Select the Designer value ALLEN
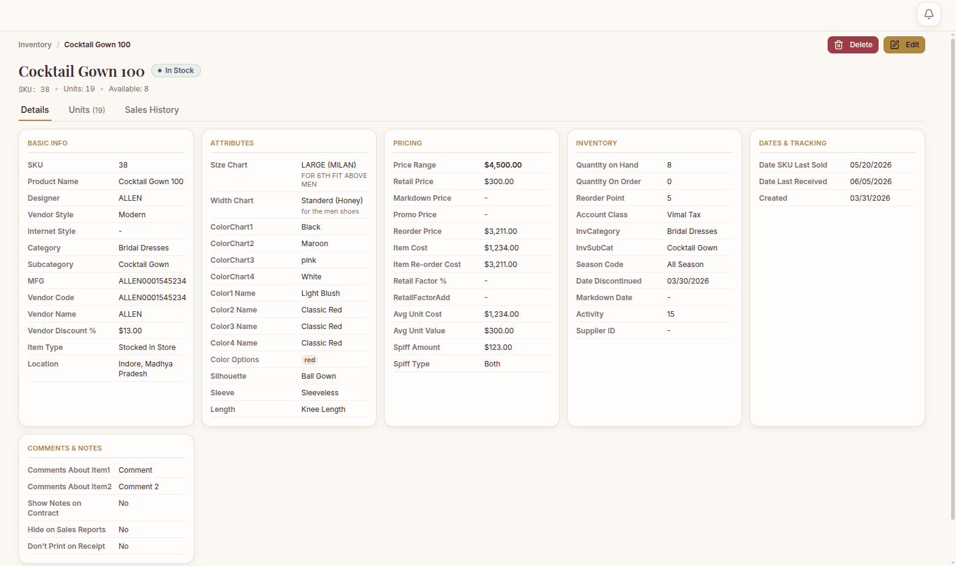 click(x=130, y=198)
